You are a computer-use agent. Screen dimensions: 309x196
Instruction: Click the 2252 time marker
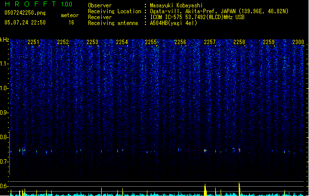63,42
